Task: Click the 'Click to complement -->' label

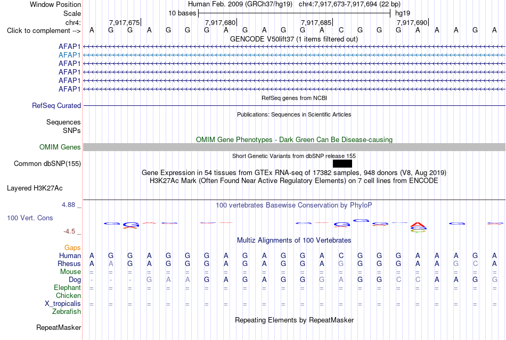Action: click(44, 31)
